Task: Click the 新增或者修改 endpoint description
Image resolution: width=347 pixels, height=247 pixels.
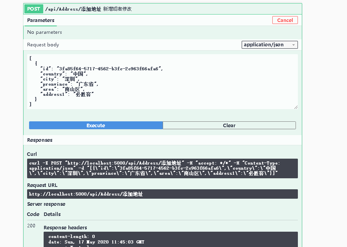Action: (117, 9)
